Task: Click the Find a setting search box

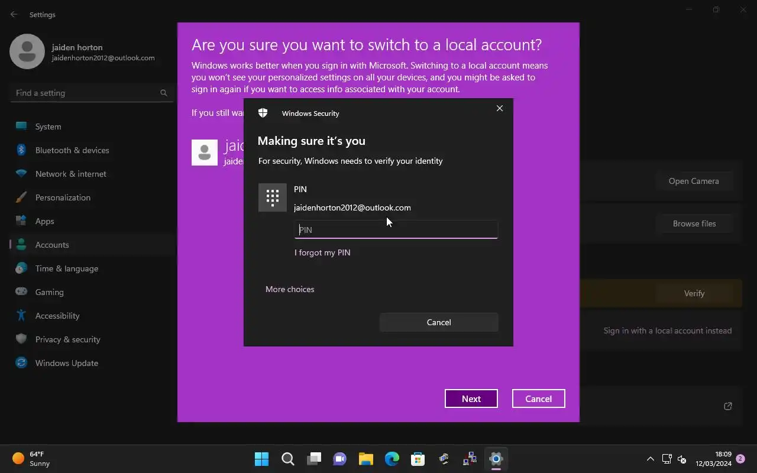Action: (92, 93)
